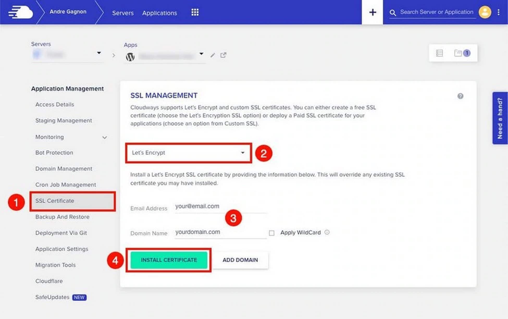Select SSL Certificate in the sidebar
The image size is (508, 319).
55,201
